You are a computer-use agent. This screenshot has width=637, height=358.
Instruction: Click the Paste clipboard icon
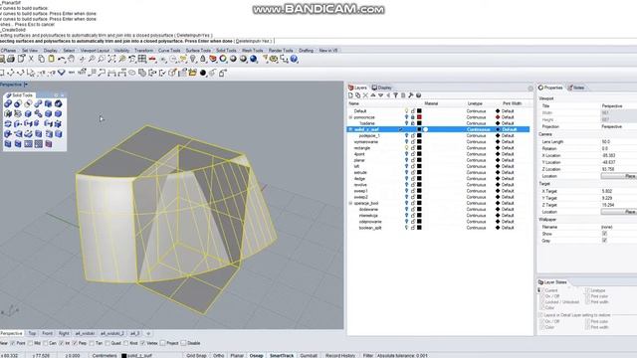click(51, 60)
